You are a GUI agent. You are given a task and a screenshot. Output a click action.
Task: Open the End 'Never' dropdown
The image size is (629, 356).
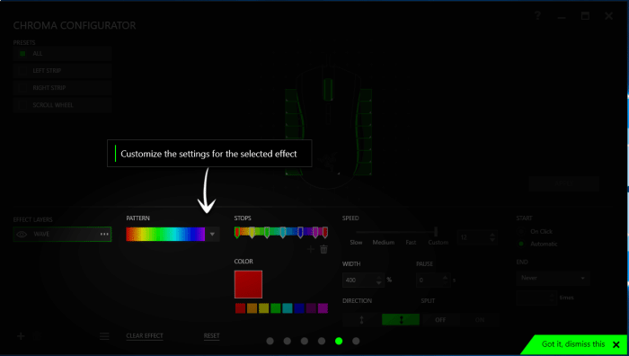tap(553, 278)
